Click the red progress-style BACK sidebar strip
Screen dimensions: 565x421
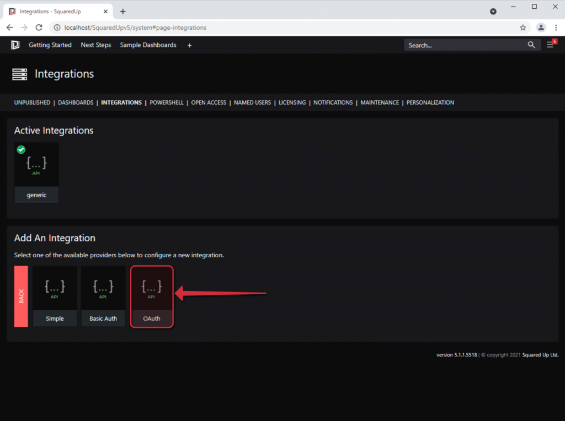[x=21, y=296]
